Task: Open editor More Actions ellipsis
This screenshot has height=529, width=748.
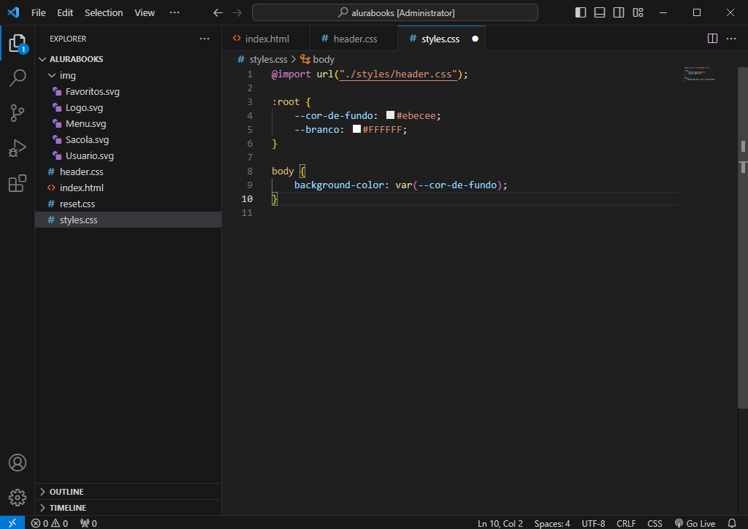Action: pos(730,39)
